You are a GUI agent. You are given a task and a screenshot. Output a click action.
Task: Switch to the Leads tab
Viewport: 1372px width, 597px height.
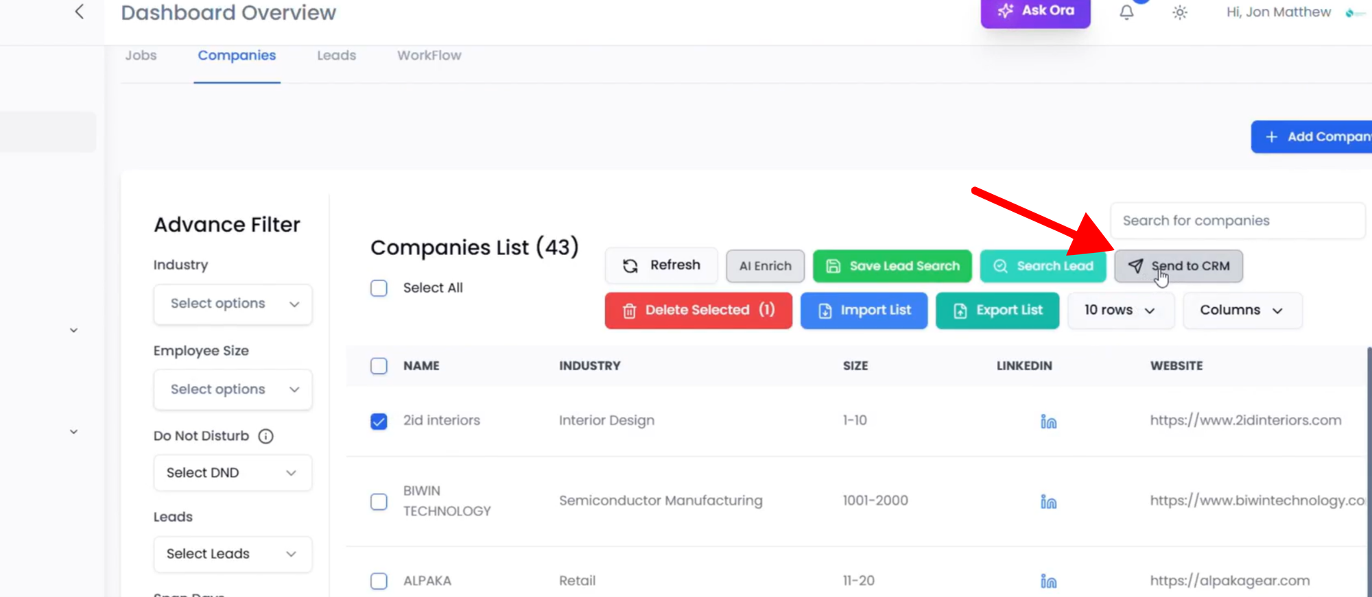point(336,56)
